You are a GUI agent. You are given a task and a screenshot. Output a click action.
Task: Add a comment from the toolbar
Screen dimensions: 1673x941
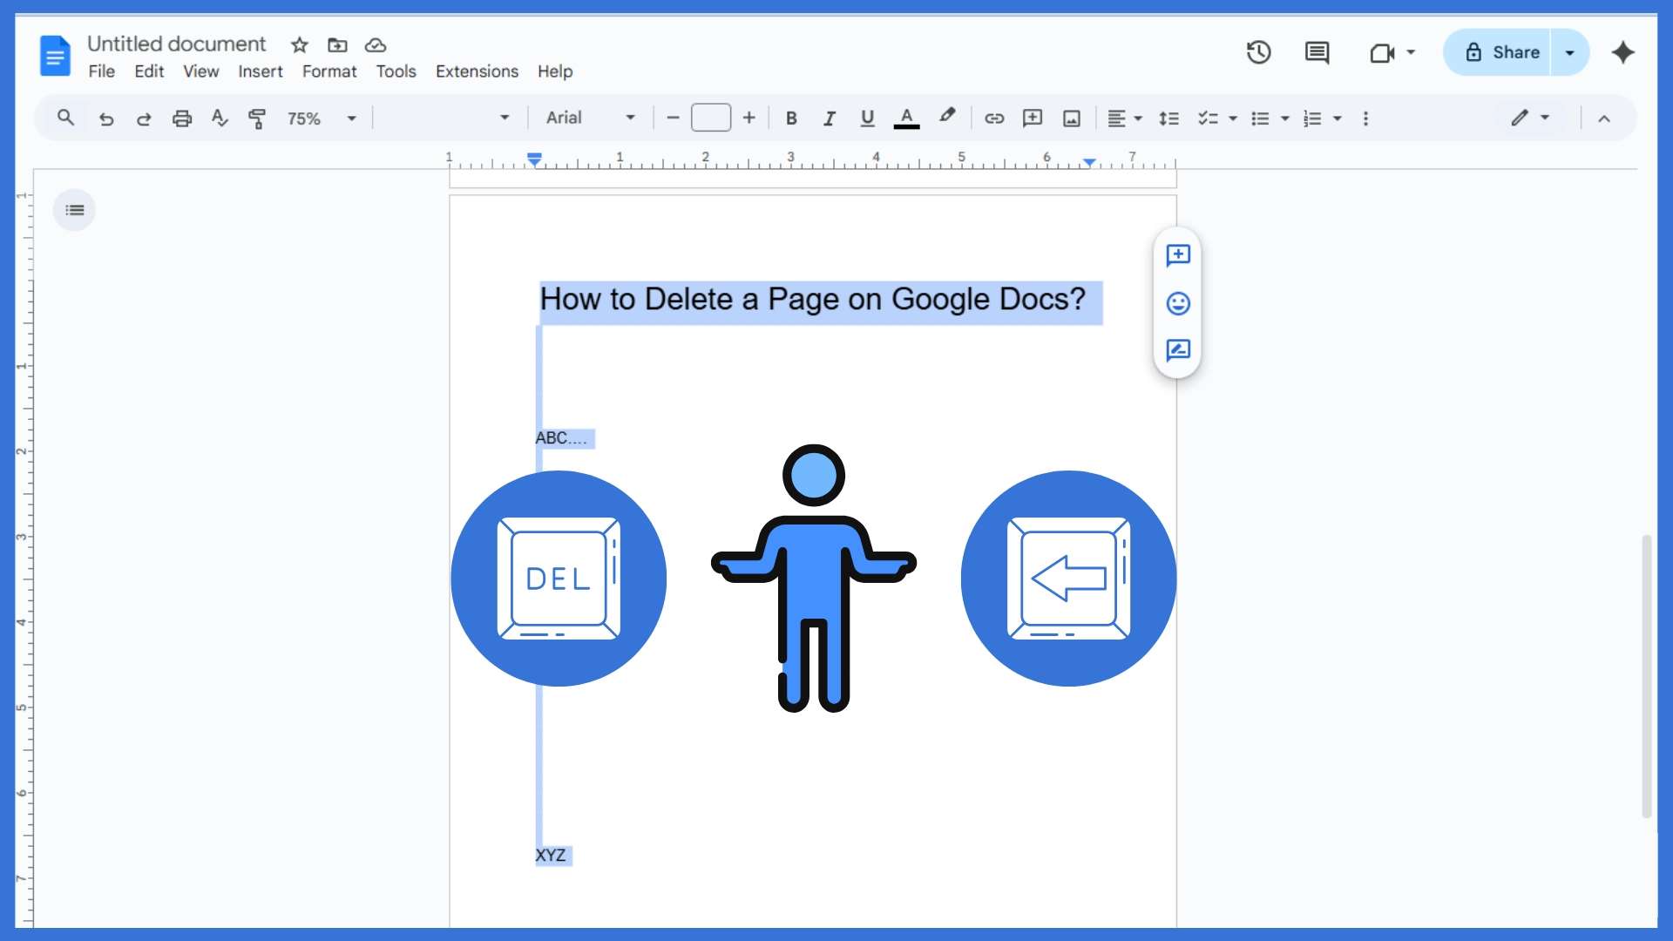1033,118
